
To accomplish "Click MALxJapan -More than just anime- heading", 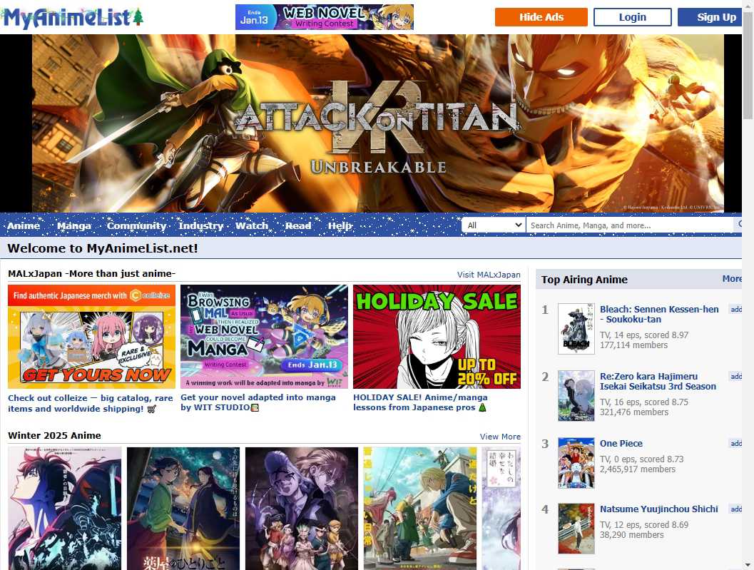I will (91, 274).
